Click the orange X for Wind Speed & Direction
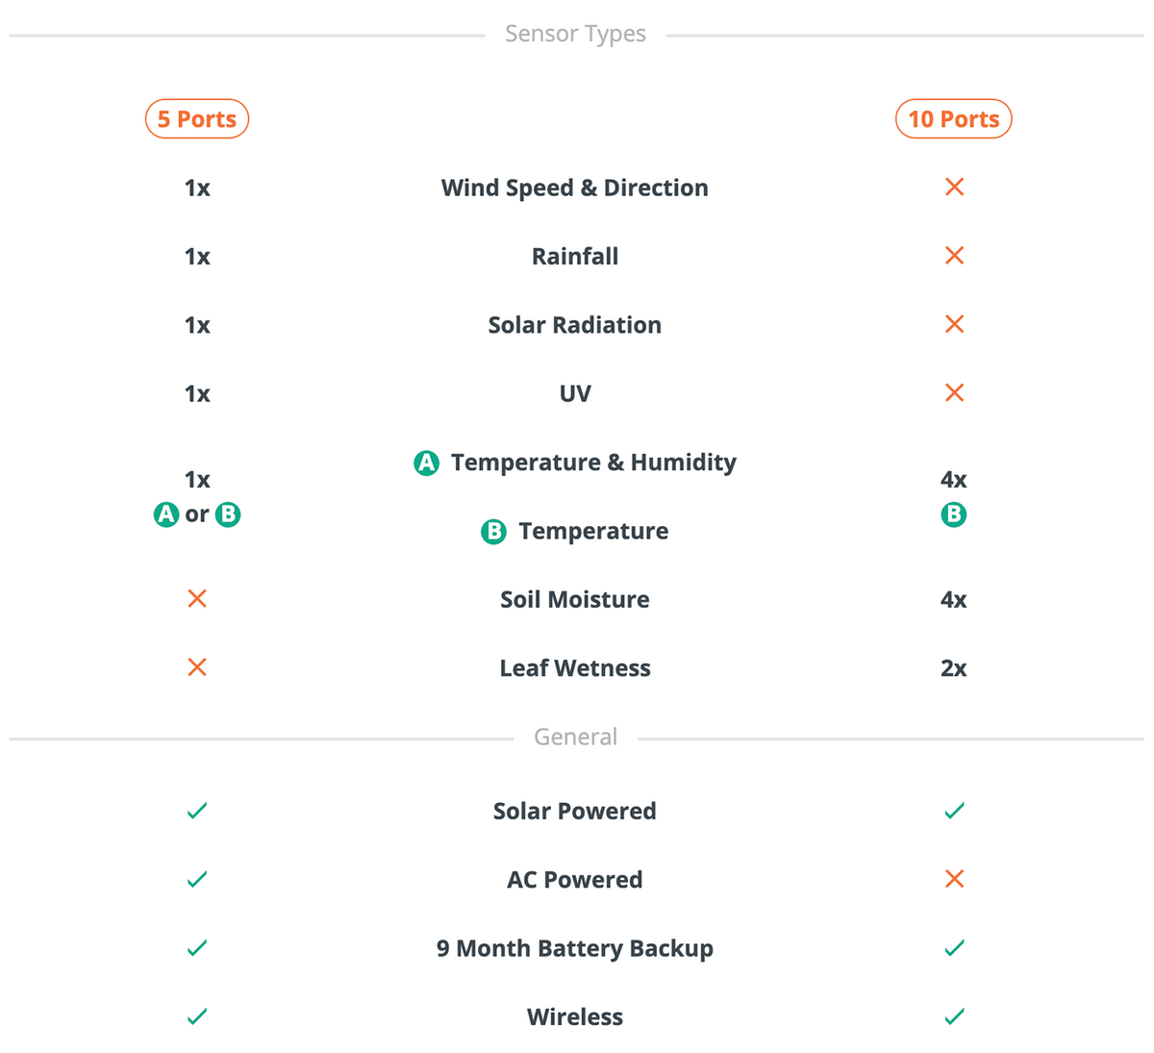The image size is (1154, 1053). [x=954, y=187]
